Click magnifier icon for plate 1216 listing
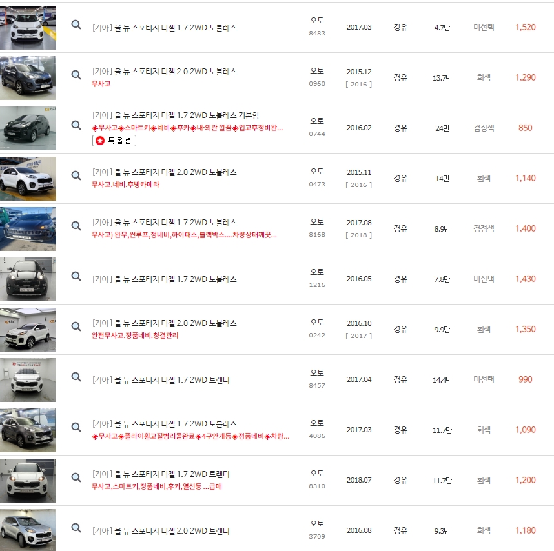This screenshot has height=551, width=554. pos(76,276)
